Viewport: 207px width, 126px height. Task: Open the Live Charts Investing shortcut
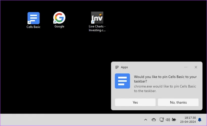[x=97, y=18]
